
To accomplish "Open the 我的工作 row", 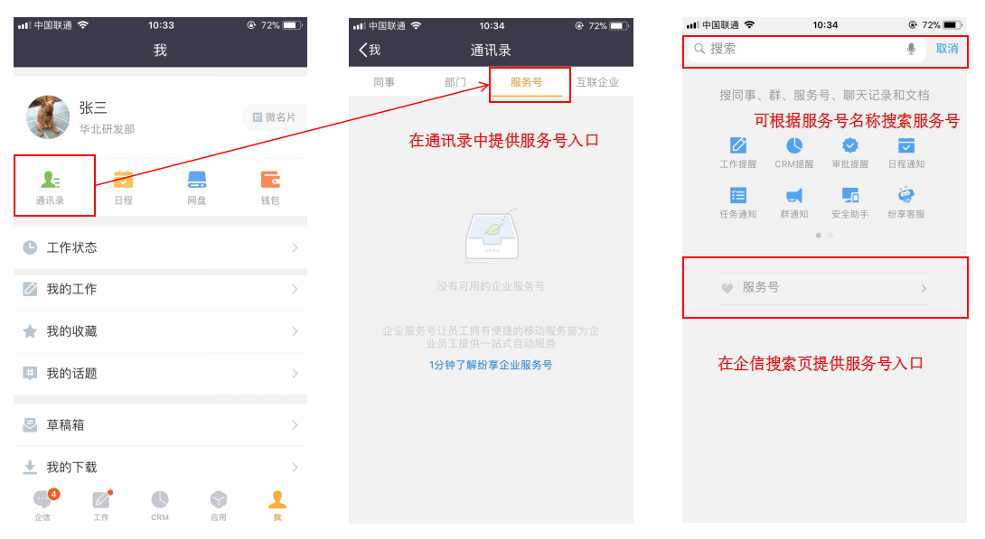I will [160, 289].
